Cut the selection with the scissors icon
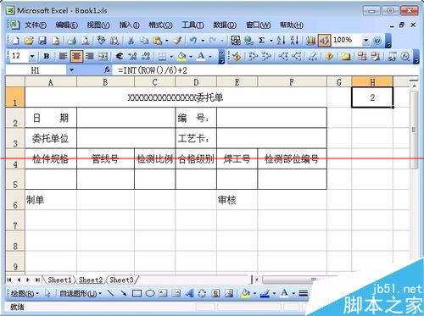This screenshot has height=316, width=424. [x=131, y=41]
